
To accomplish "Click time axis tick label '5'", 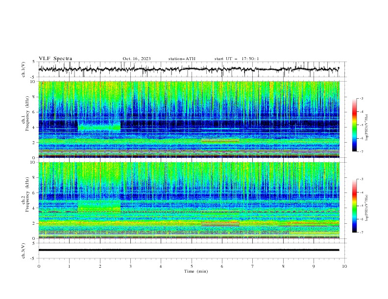I will pos(192,266).
